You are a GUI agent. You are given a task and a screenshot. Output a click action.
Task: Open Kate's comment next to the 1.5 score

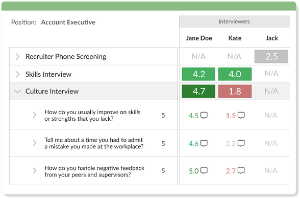(x=241, y=115)
